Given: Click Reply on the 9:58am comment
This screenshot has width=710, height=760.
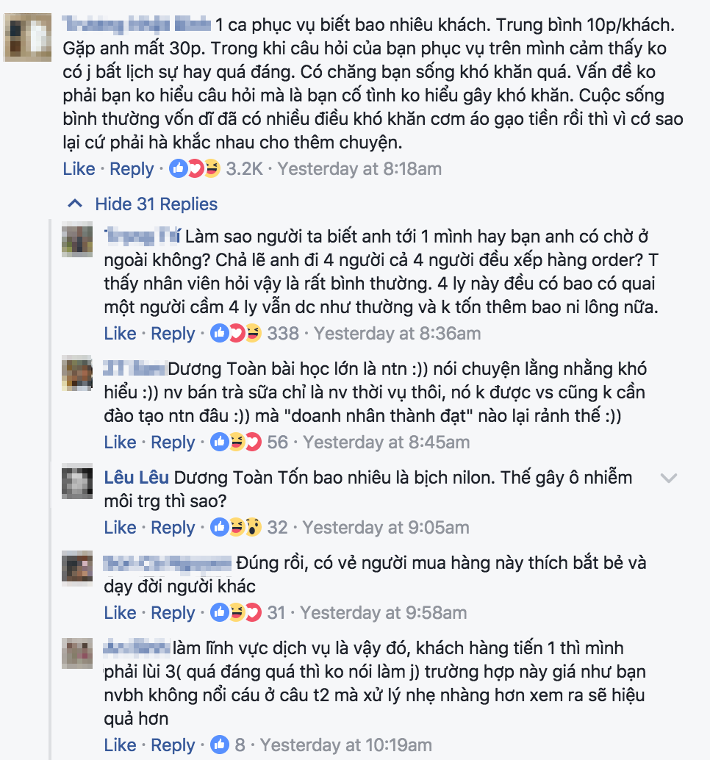Looking at the screenshot, I should pos(173,613).
